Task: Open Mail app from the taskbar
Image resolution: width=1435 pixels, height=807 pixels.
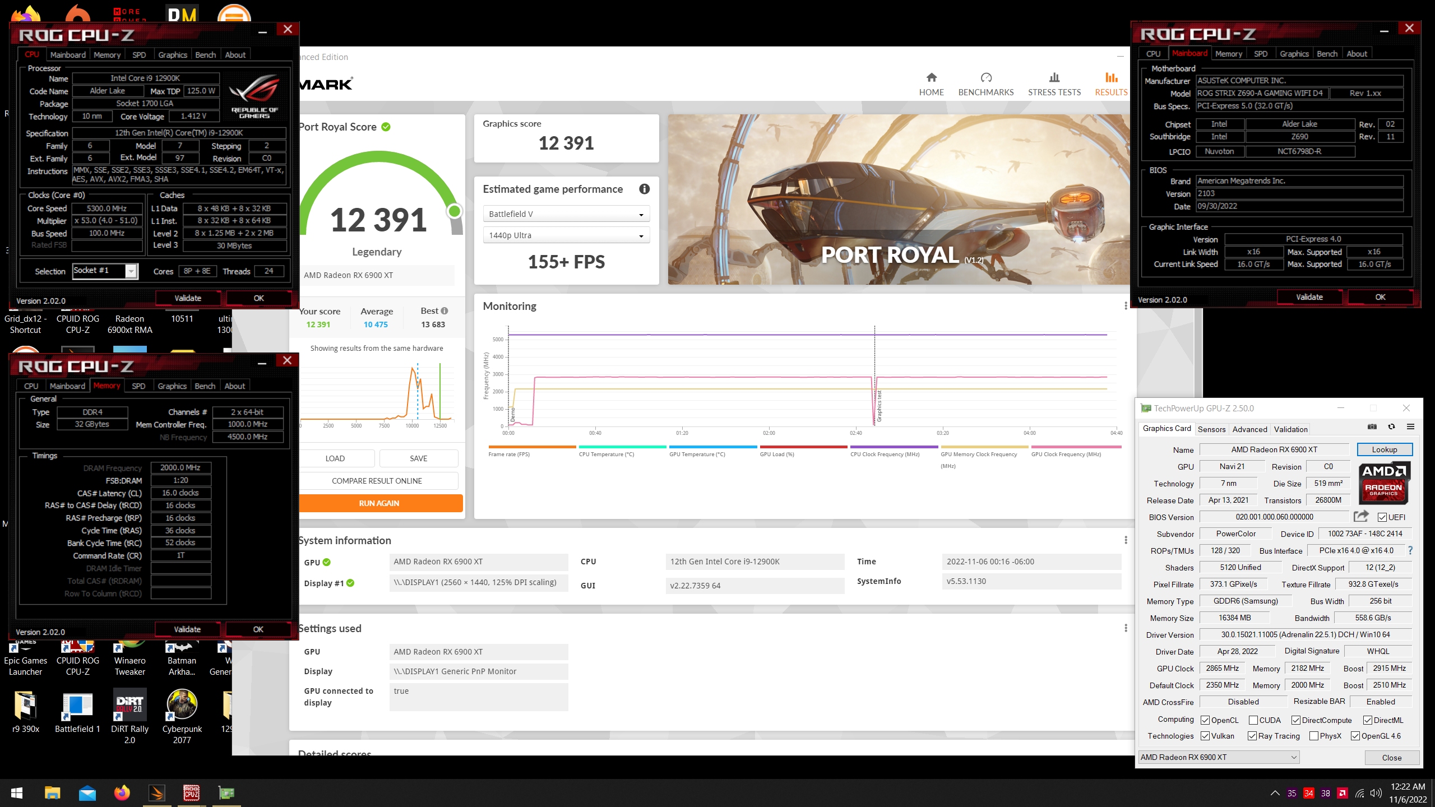Action: 87,793
